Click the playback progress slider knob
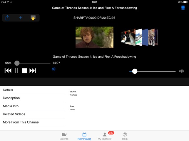Screen dimensions: 189x141 tap(17, 63)
